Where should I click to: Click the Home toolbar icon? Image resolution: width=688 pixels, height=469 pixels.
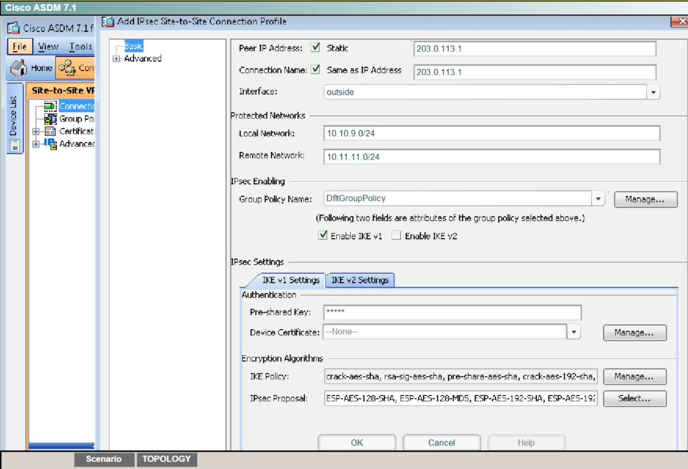18,68
